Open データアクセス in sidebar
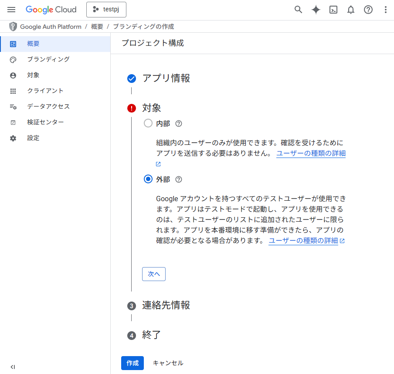This screenshot has height=374, width=394. pos(48,106)
